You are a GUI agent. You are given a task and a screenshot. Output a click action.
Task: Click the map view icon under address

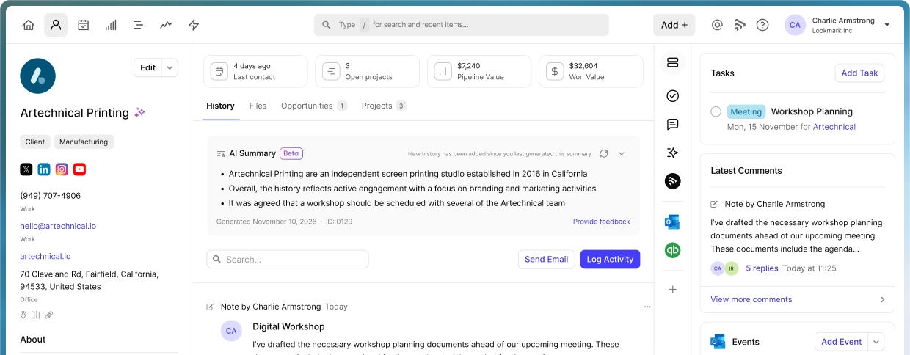click(36, 315)
